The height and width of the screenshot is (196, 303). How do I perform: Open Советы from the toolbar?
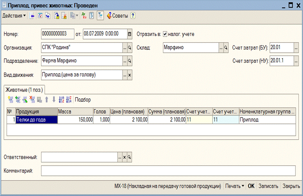pos(117,16)
